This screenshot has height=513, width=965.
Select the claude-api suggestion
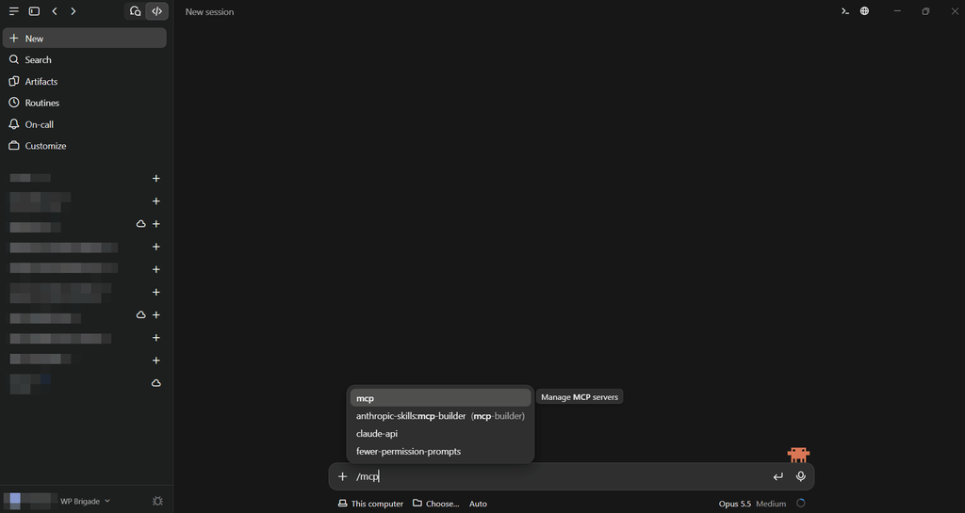441,434
